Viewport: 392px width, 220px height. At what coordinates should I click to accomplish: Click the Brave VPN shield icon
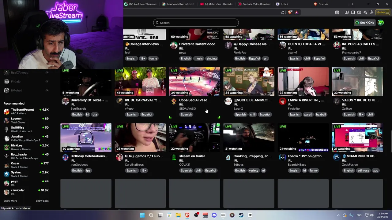pos(371,12)
